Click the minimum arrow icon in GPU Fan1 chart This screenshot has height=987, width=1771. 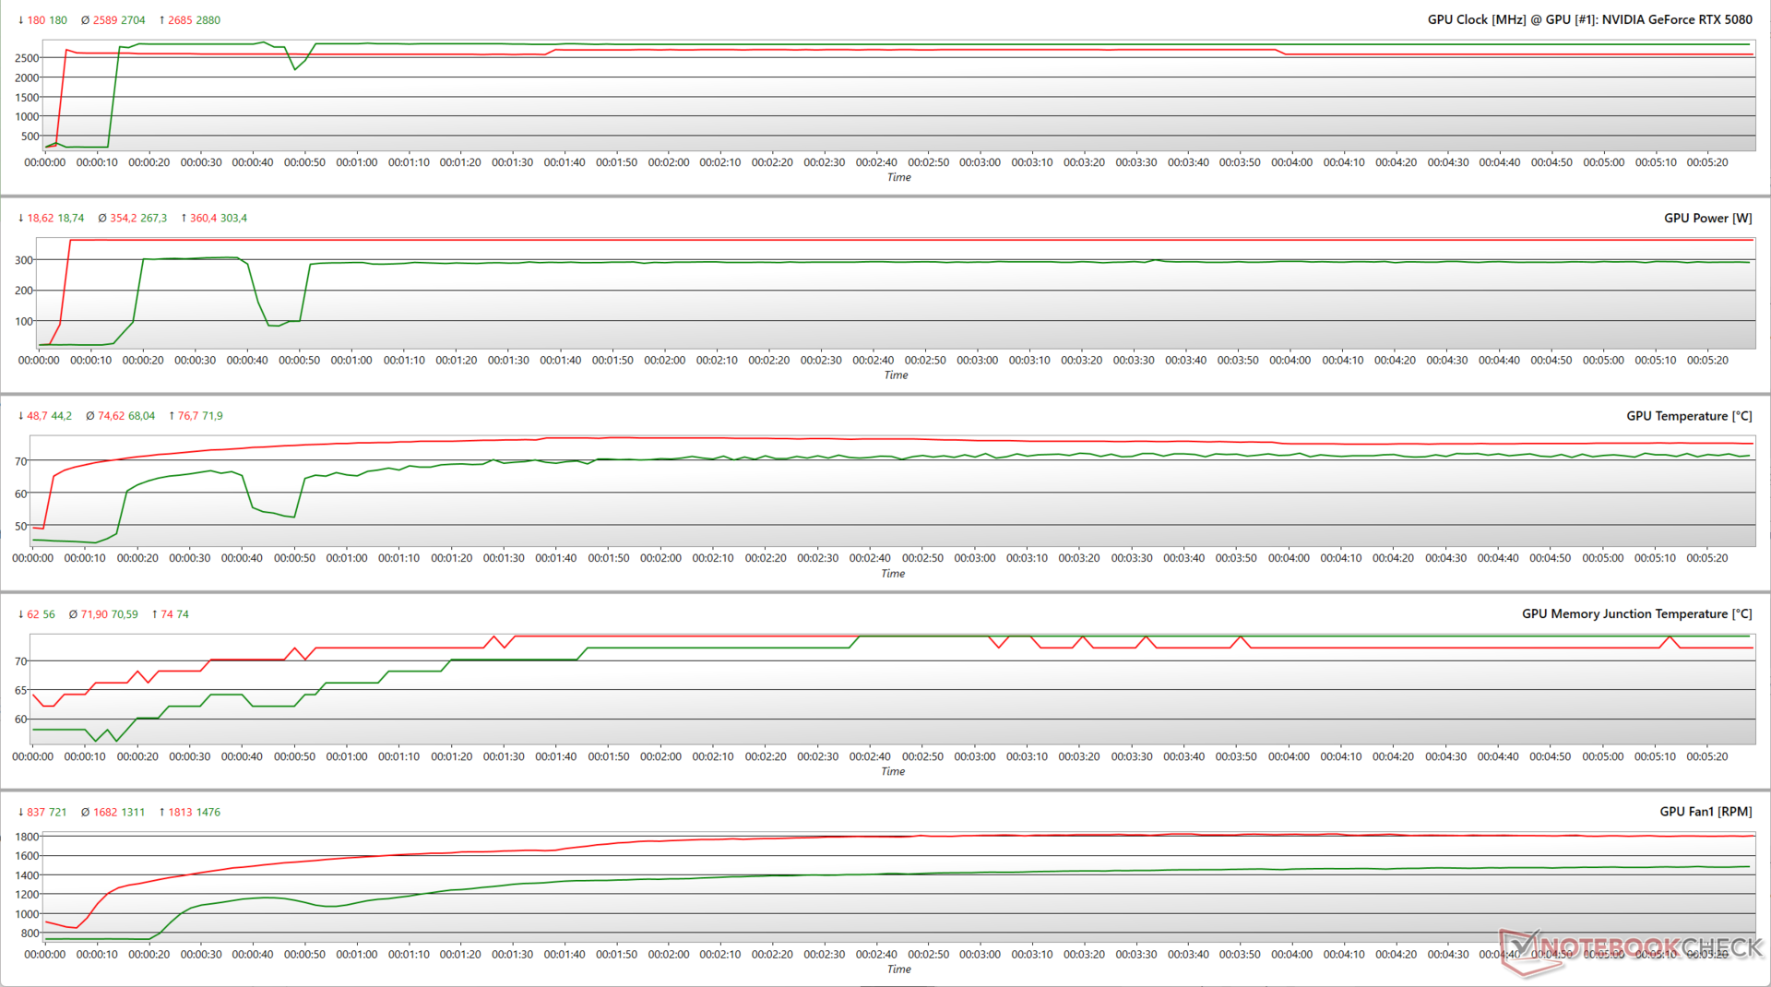click(21, 813)
